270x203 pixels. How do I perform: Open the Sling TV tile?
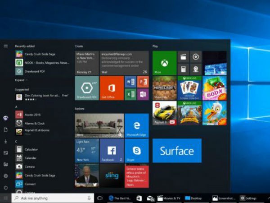[111, 175]
